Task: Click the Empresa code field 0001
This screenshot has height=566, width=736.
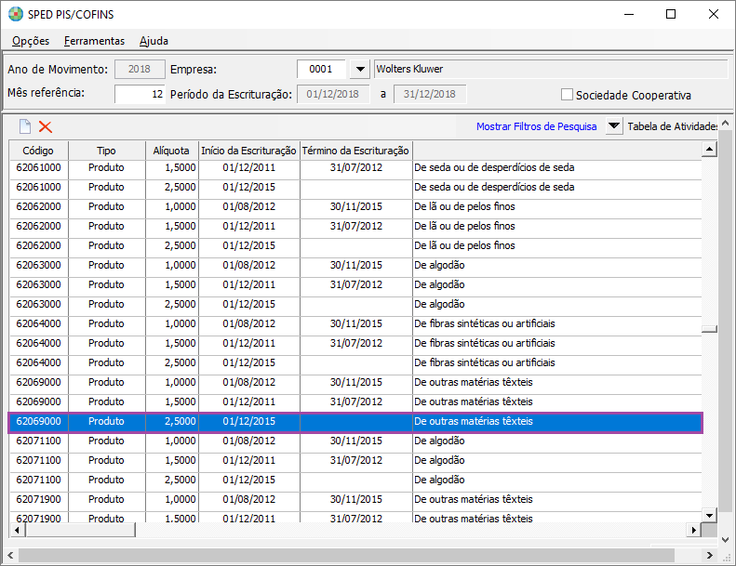Action: [x=322, y=70]
